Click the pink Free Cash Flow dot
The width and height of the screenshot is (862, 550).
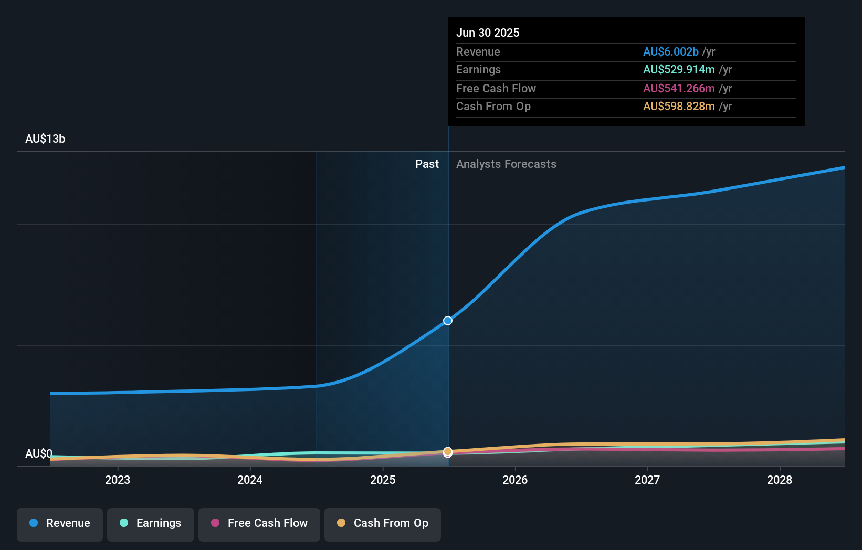coord(215,523)
